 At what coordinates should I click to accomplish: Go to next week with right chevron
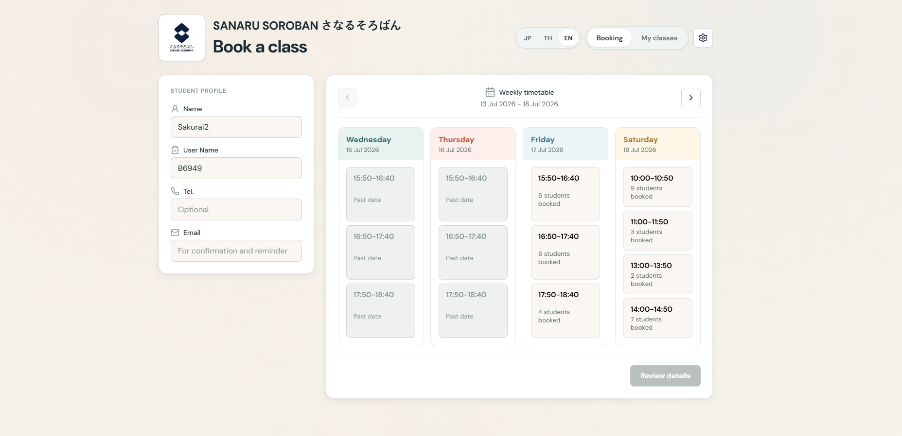pyautogui.click(x=690, y=98)
